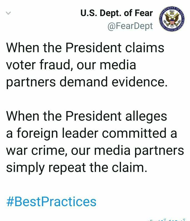Open the #BestPractices hashtag
Image resolution: width=190 pixels, height=221 pixels.
point(51,202)
